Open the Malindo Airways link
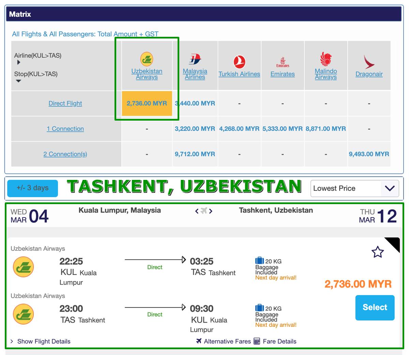Viewport: 409px width, 355px height. click(326, 74)
